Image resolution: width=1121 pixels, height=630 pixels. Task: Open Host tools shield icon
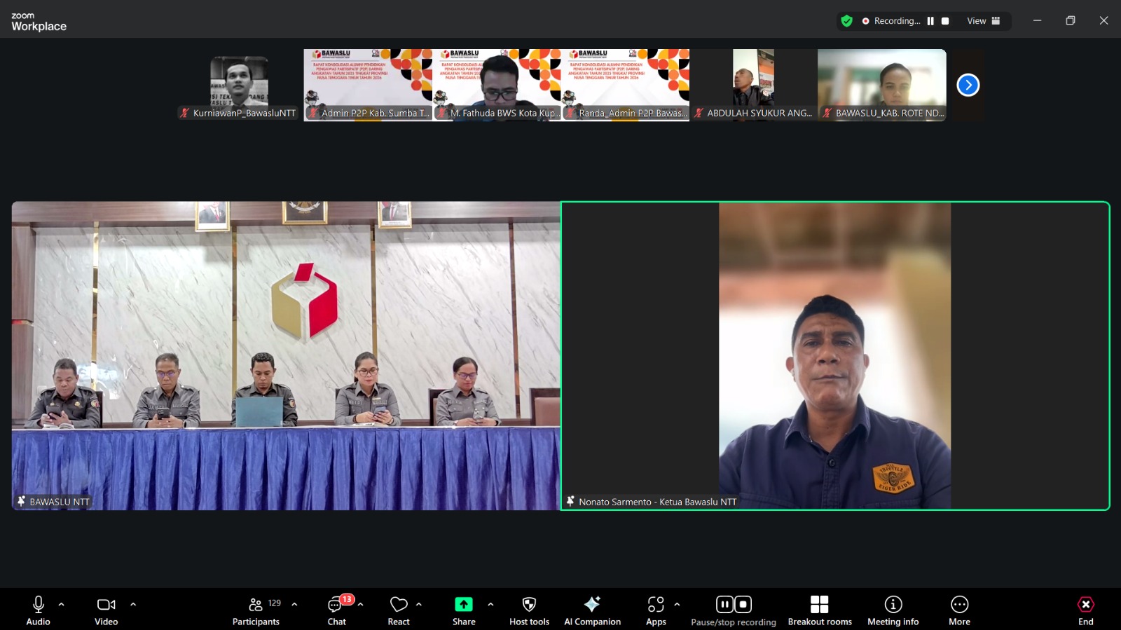(x=529, y=605)
